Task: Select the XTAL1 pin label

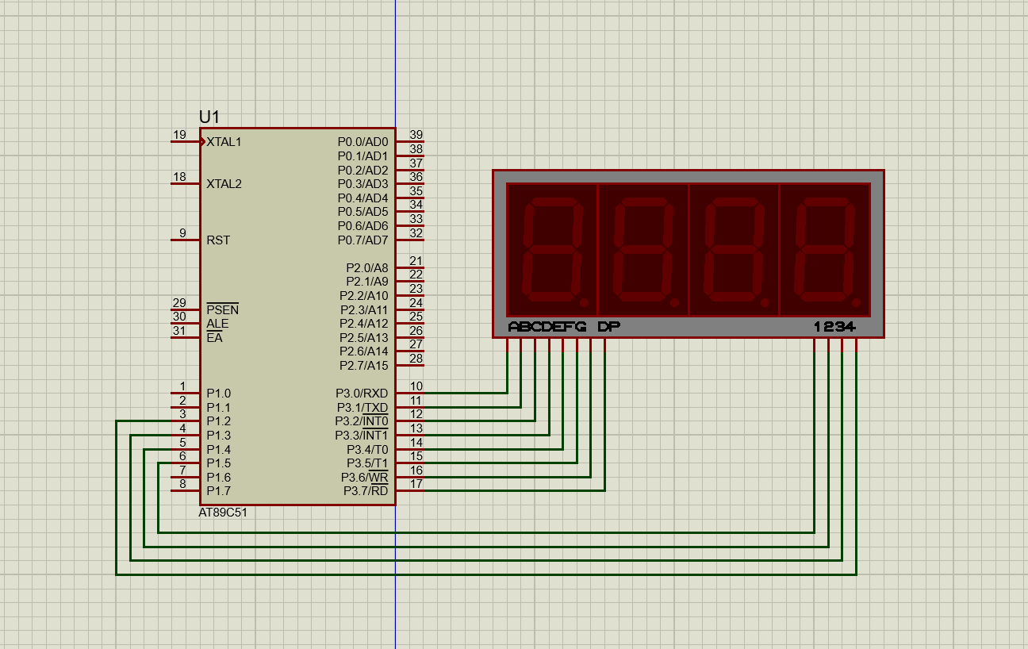Action: click(224, 142)
